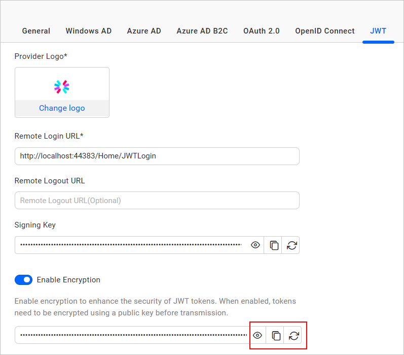
Task: Switch to the Windows AD tab
Action: pyautogui.click(x=88, y=31)
